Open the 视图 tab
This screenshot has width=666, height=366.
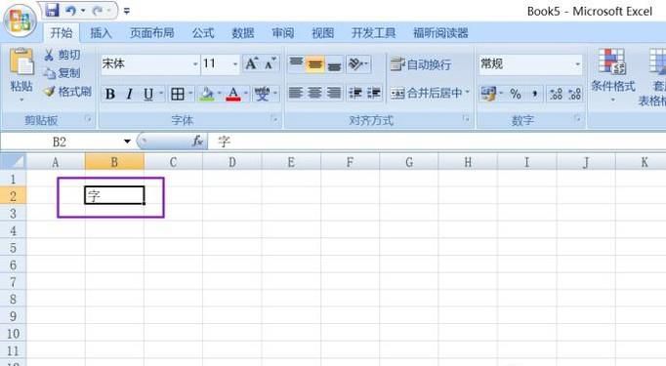[x=322, y=32]
